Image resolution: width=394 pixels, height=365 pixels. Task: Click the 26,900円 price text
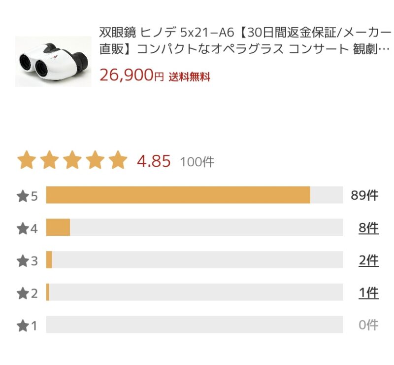coord(131,75)
